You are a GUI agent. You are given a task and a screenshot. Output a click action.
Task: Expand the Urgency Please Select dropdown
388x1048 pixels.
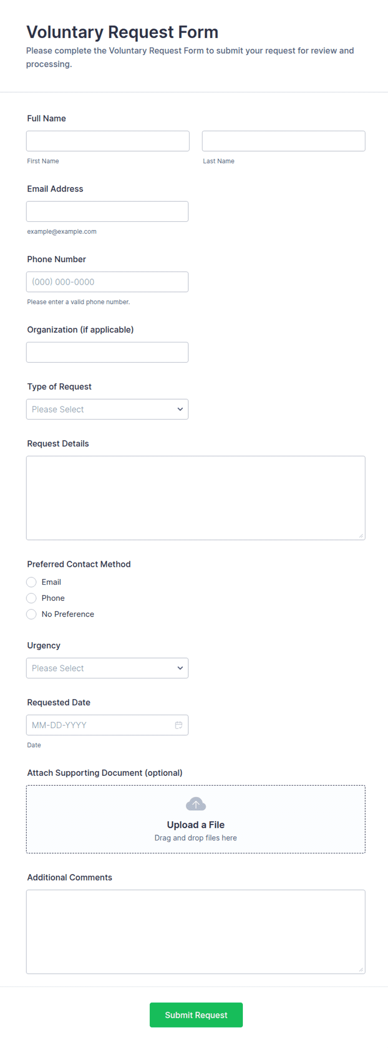pos(107,668)
